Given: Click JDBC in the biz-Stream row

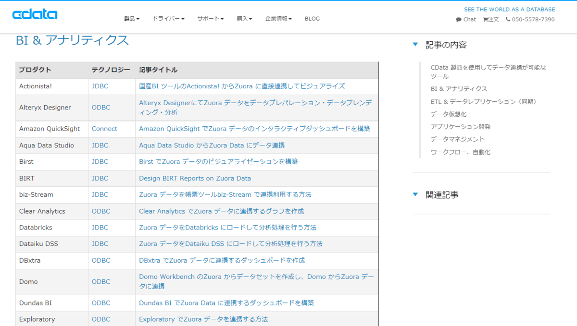Looking at the screenshot, I should coord(100,194).
